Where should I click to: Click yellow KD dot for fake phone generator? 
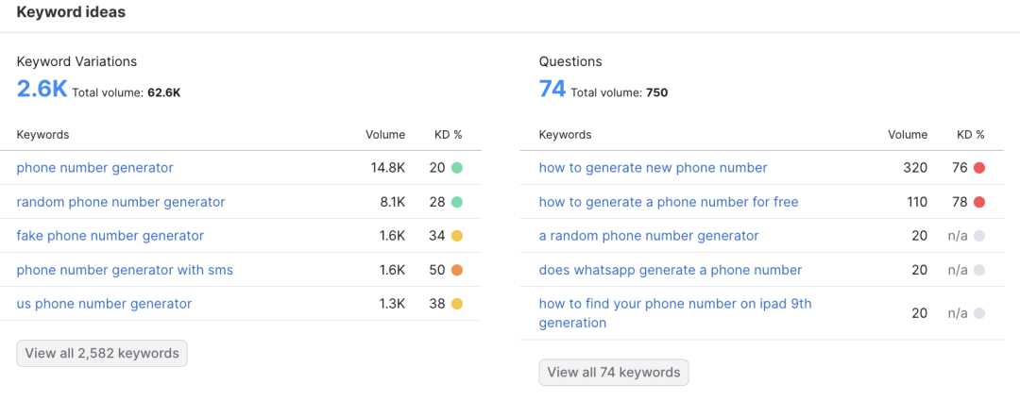(456, 236)
